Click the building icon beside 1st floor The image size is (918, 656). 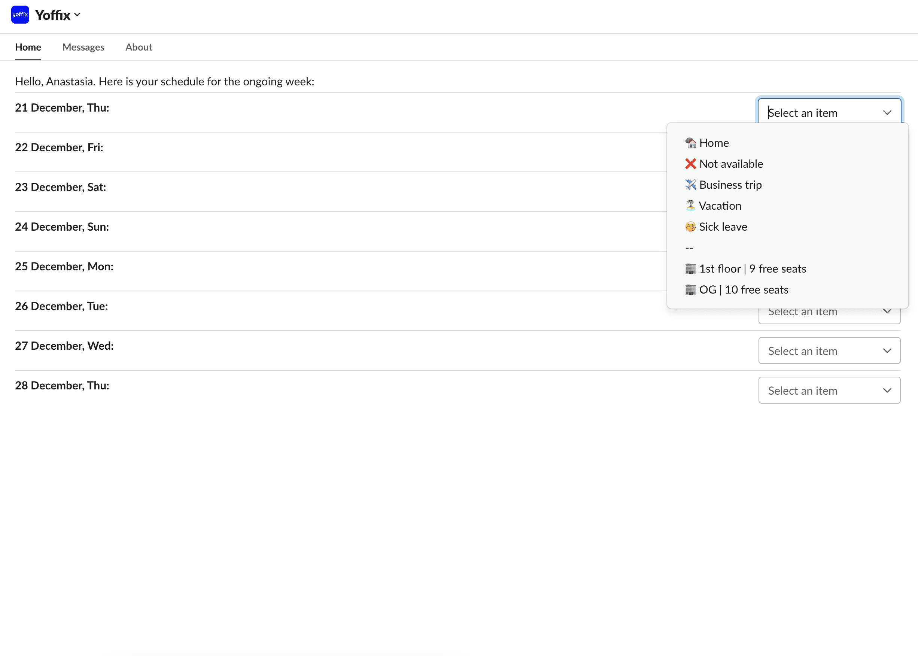tap(691, 268)
